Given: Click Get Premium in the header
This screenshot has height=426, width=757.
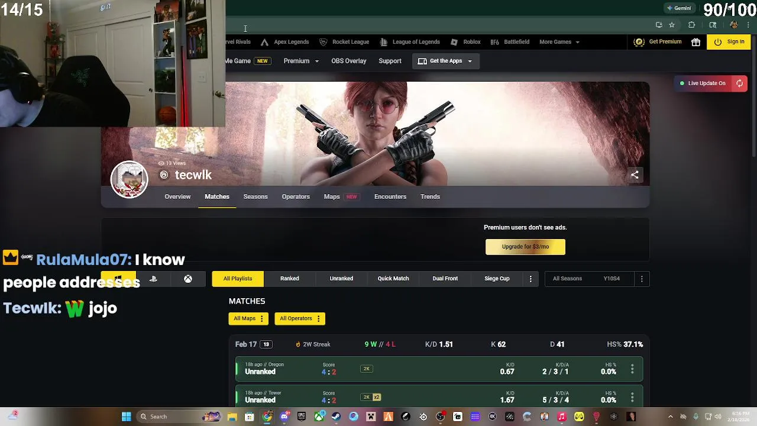Looking at the screenshot, I should click(657, 42).
